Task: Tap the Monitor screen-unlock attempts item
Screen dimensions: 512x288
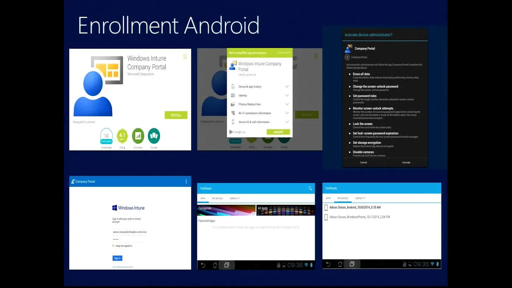Action: coord(373,108)
